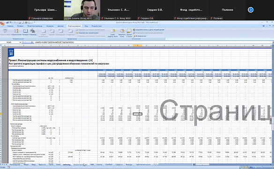
Task: Show all comments (Показать все примечания)
Action: point(87,33)
